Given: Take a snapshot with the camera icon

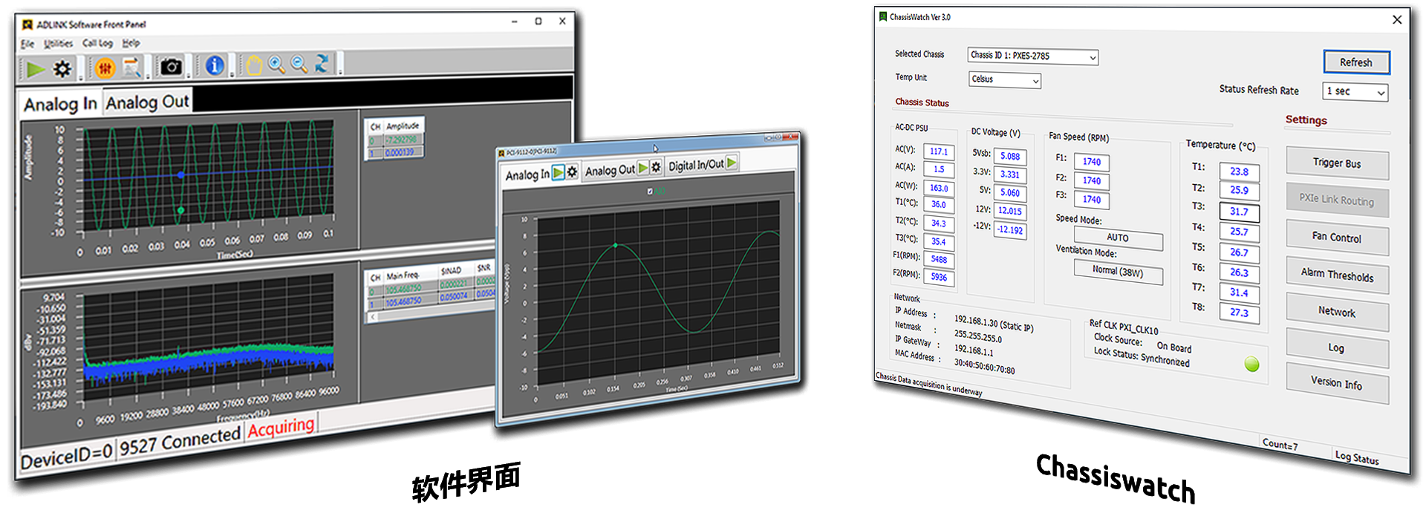Looking at the screenshot, I should click(172, 67).
